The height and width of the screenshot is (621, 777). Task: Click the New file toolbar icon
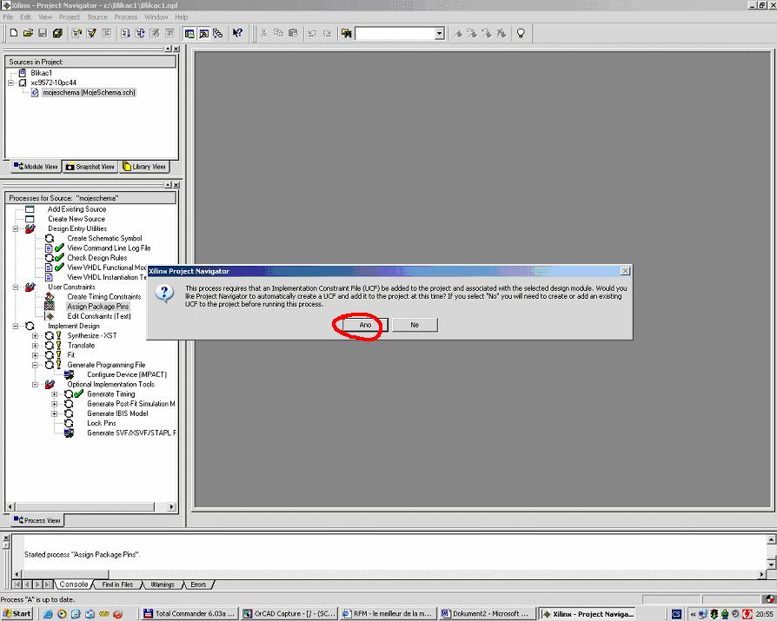click(x=14, y=33)
